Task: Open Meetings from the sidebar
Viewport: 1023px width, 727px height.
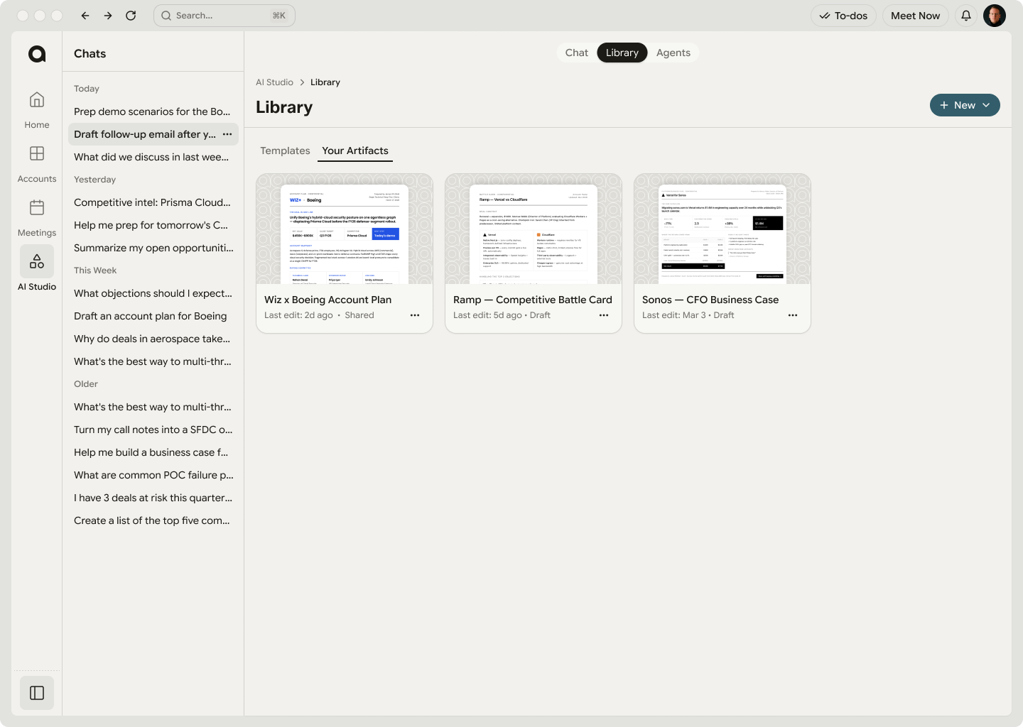Action: [37, 218]
